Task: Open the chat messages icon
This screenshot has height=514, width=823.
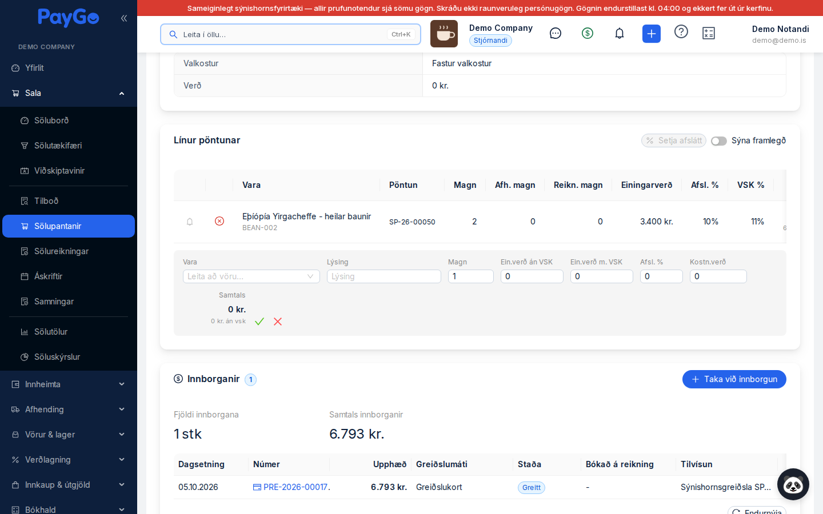Action: coord(556,34)
